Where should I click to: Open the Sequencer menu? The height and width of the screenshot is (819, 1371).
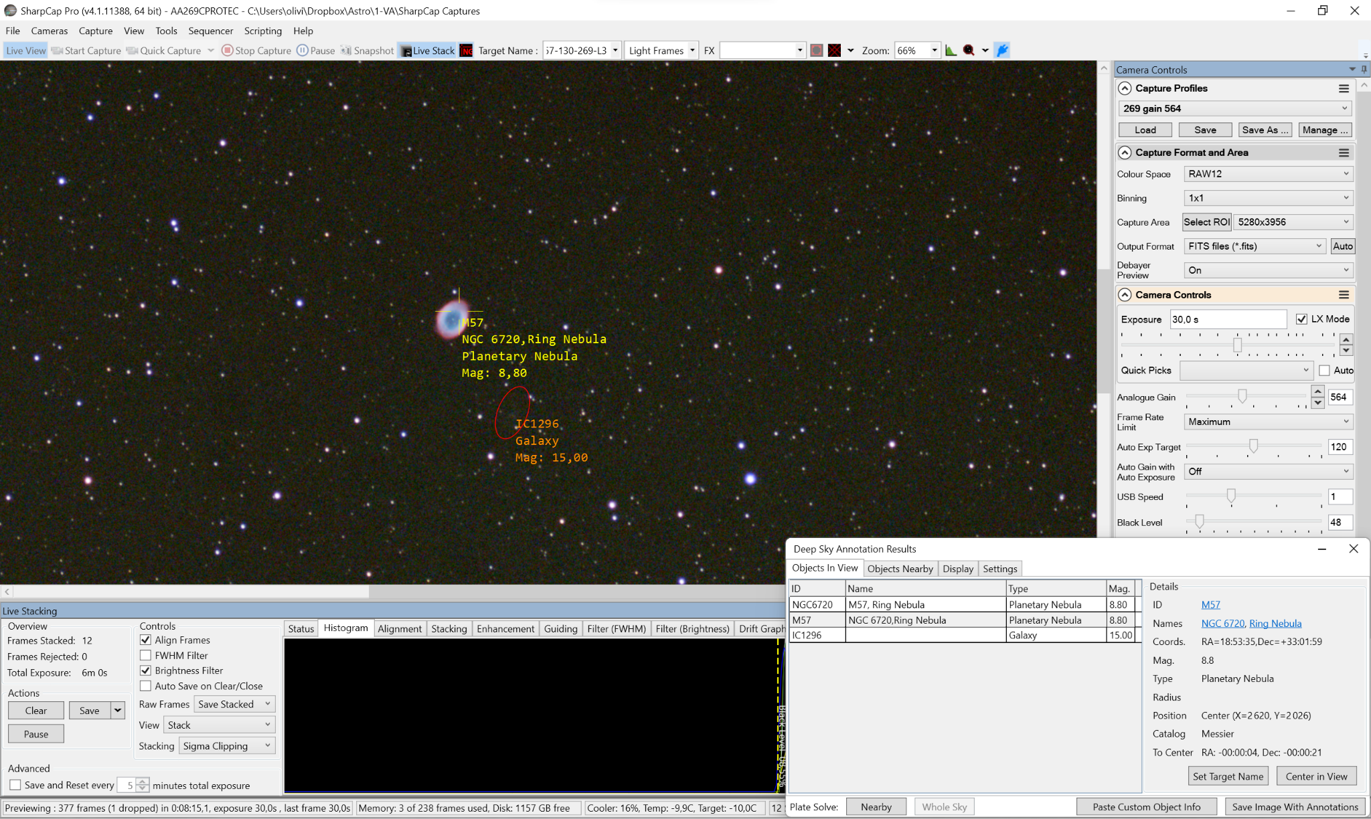point(211,31)
